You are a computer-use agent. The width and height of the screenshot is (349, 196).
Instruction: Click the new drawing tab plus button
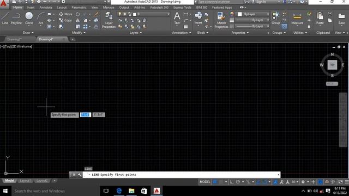tap(73, 40)
